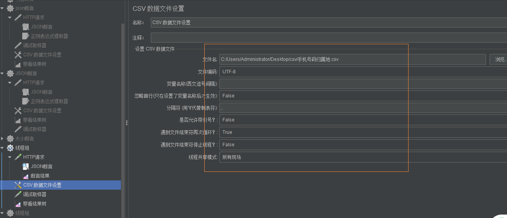Click the 线程共享模式: label text
Viewport: 507px width, 218px height.
point(203,157)
